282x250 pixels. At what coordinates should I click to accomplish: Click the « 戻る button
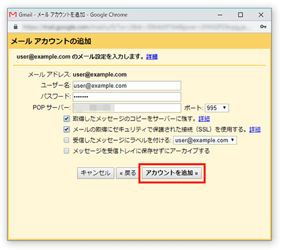tap(128, 173)
